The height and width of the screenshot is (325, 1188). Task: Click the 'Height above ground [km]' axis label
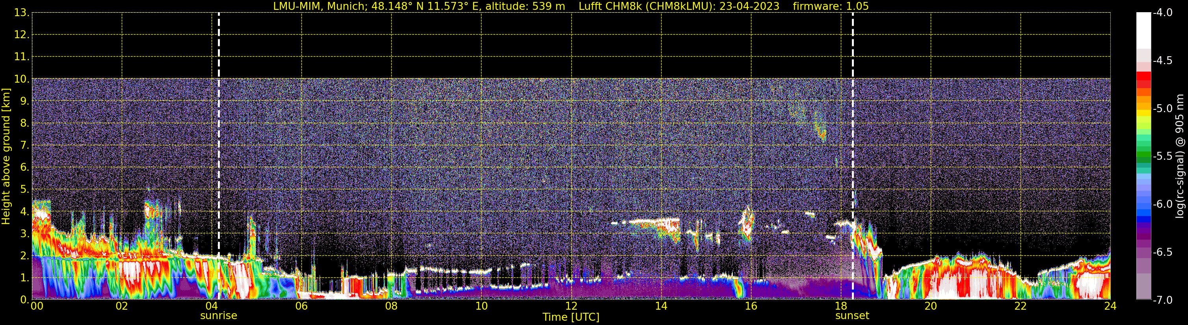pyautogui.click(x=6, y=157)
